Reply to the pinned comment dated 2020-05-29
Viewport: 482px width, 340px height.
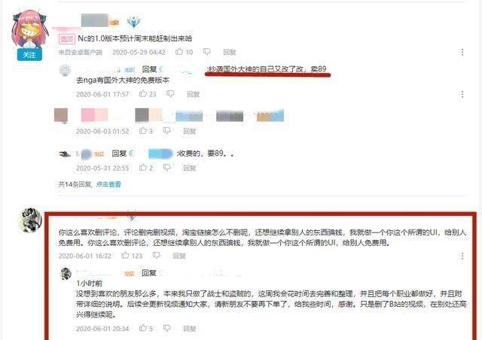point(229,52)
